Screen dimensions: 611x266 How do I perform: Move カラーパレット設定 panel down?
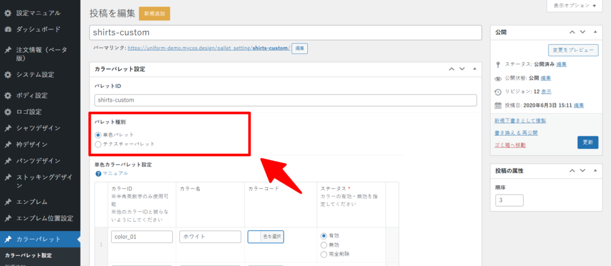[462, 69]
